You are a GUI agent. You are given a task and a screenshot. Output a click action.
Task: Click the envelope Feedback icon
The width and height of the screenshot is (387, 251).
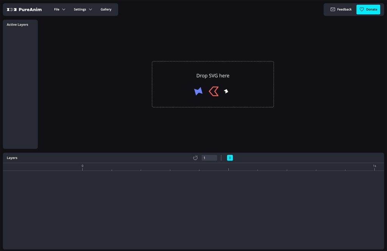click(x=333, y=9)
